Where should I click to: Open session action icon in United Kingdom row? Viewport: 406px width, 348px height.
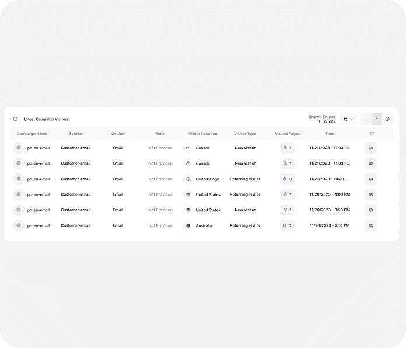point(371,179)
